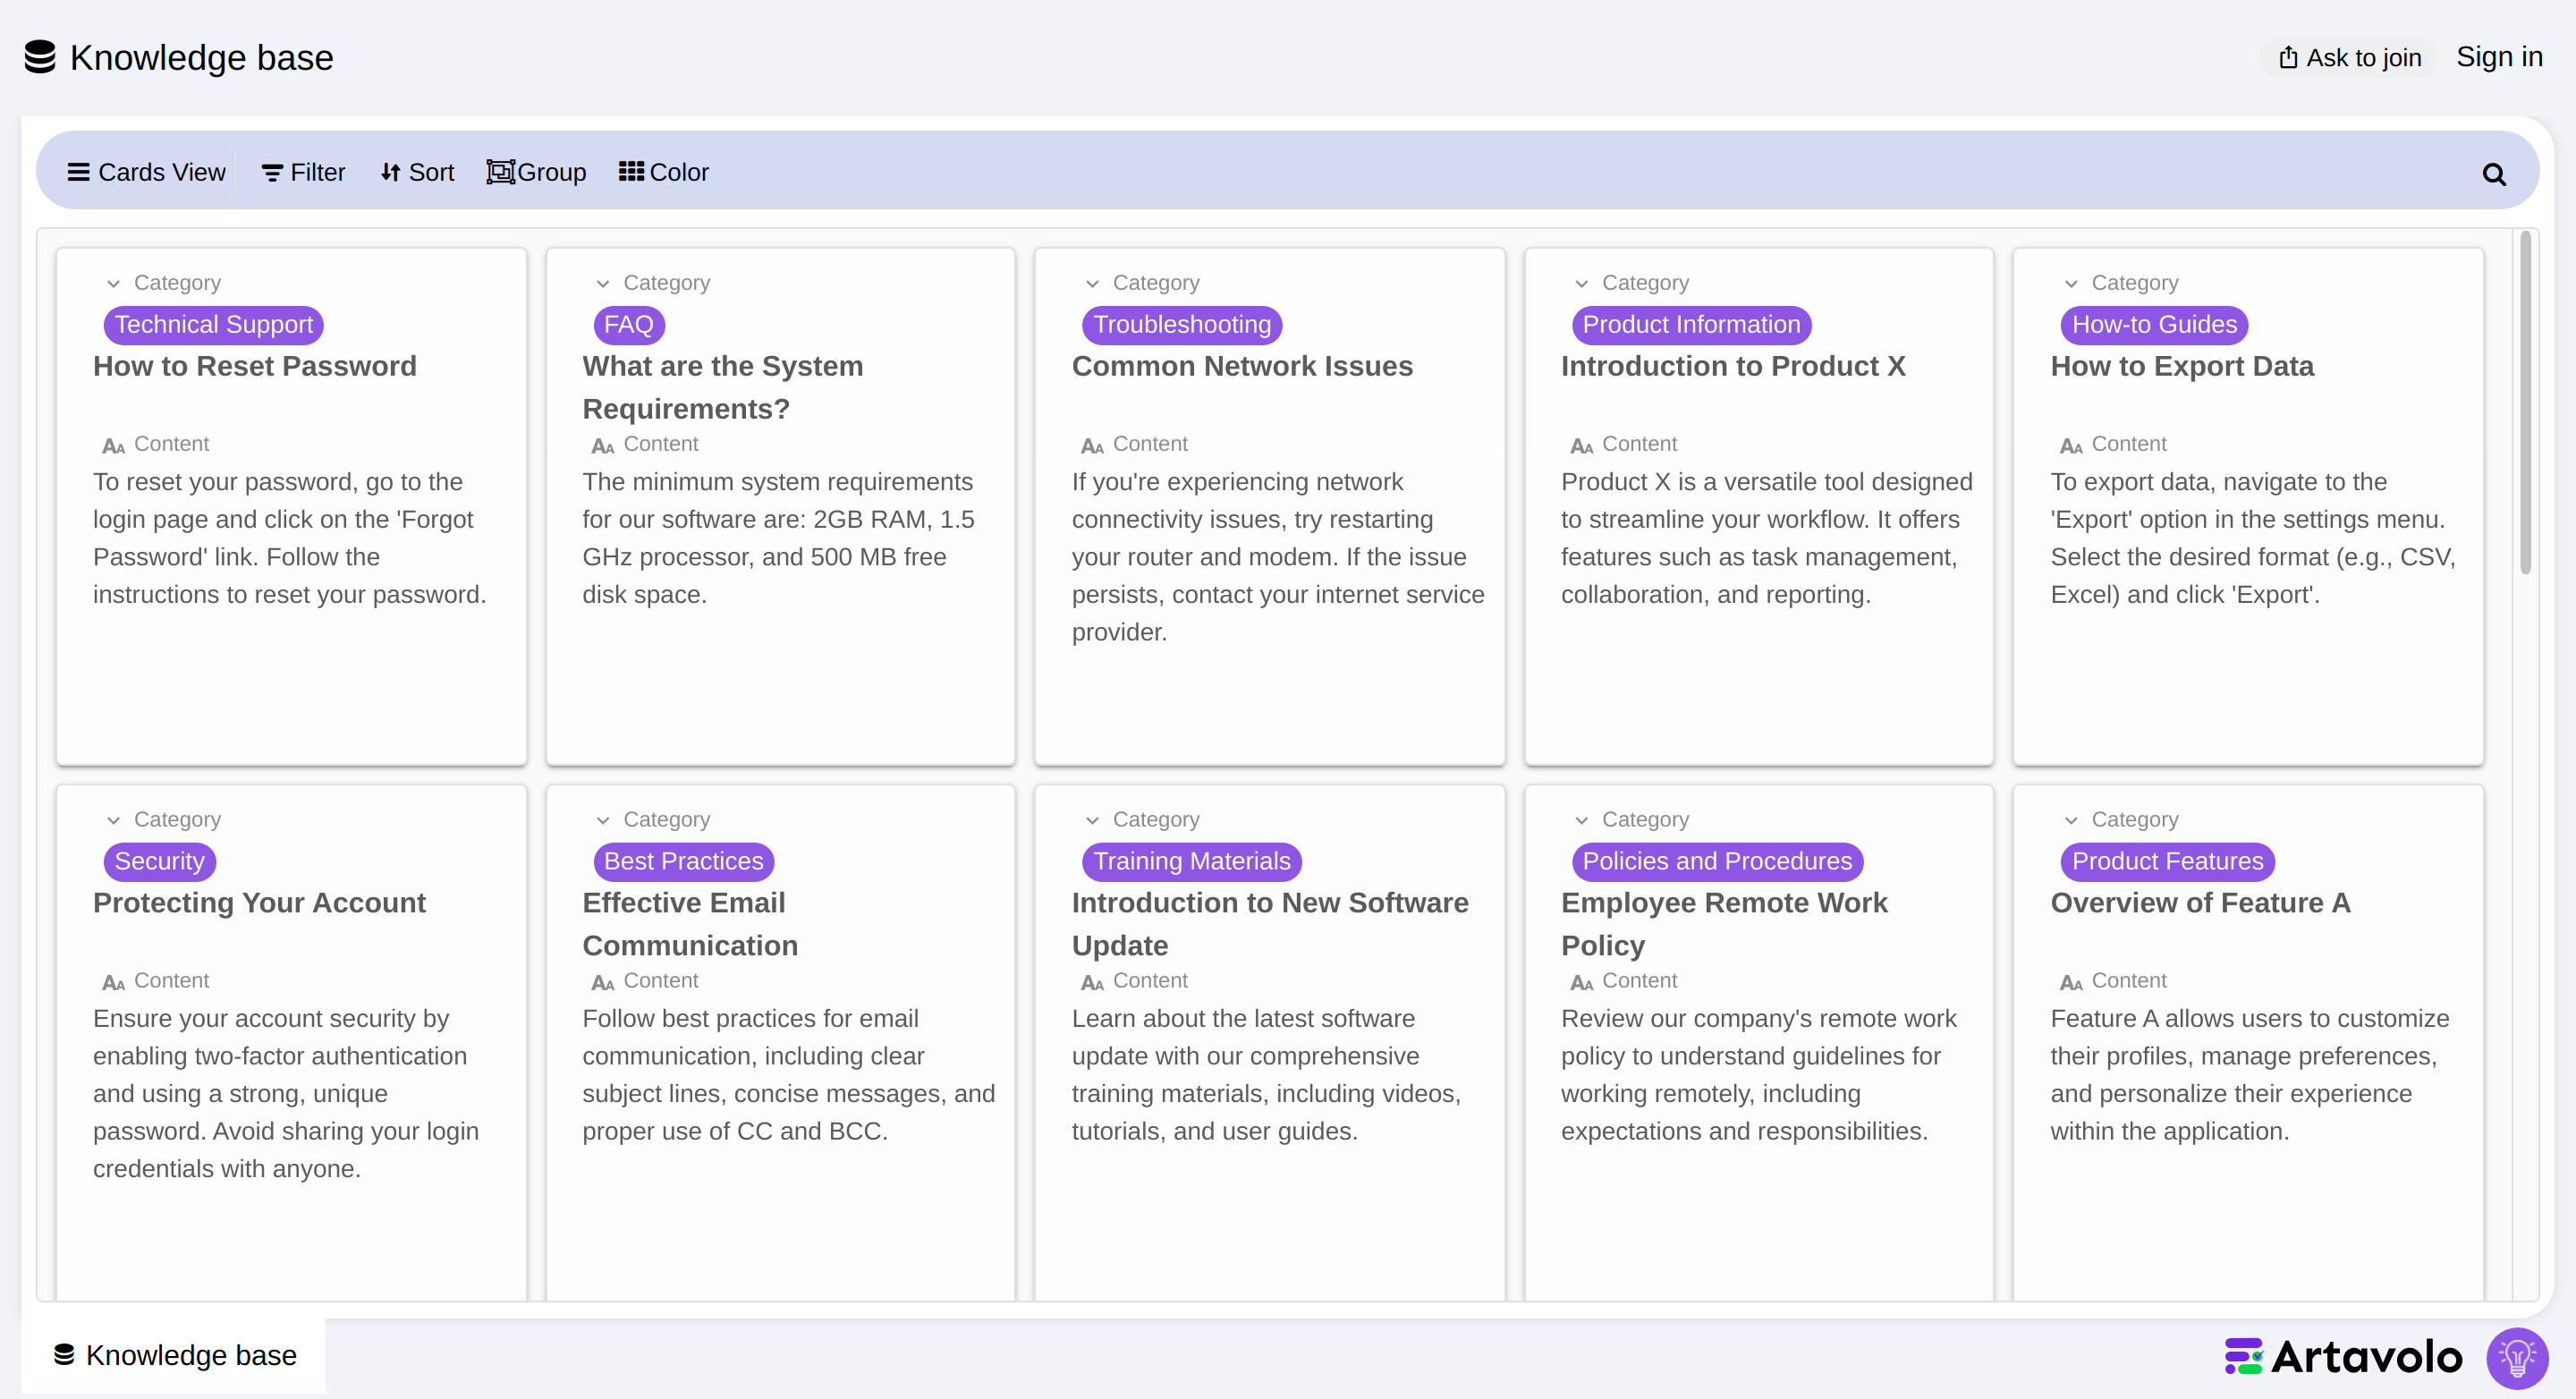Open What are the System Requirements? title
This screenshot has height=1399, width=2576.
(x=722, y=387)
